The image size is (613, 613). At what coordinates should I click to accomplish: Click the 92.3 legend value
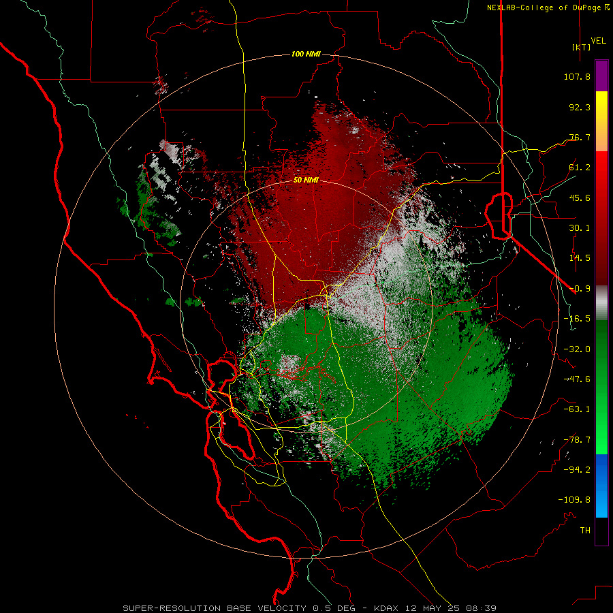point(580,107)
